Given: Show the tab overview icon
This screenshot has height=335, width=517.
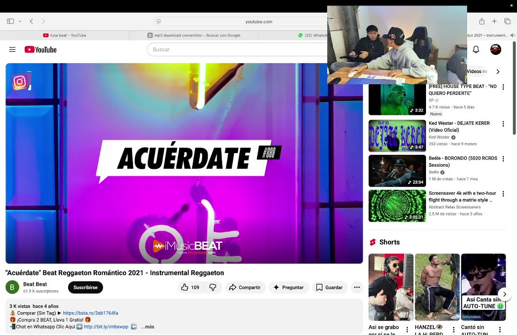Looking at the screenshot, I should click(x=508, y=21).
